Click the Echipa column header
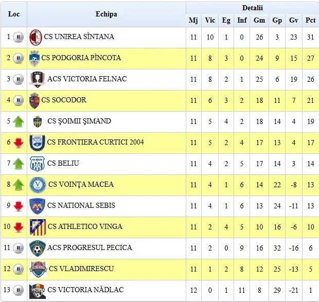 click(x=106, y=14)
